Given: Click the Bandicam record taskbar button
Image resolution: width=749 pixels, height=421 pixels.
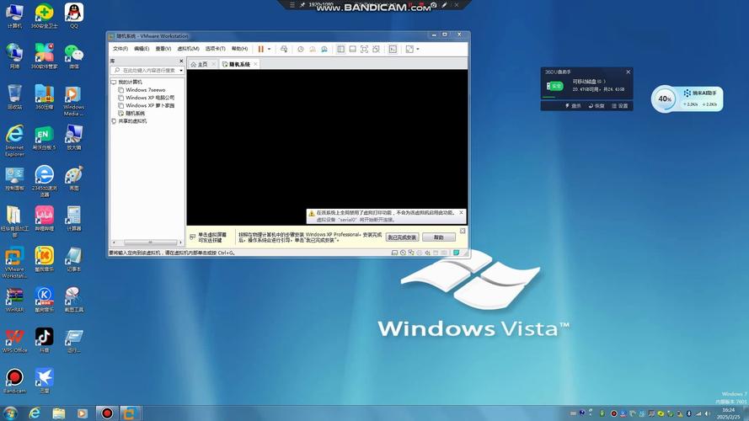Looking at the screenshot, I should (106, 413).
